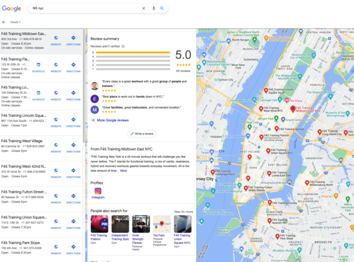Open More Google reviews link

[113, 120]
